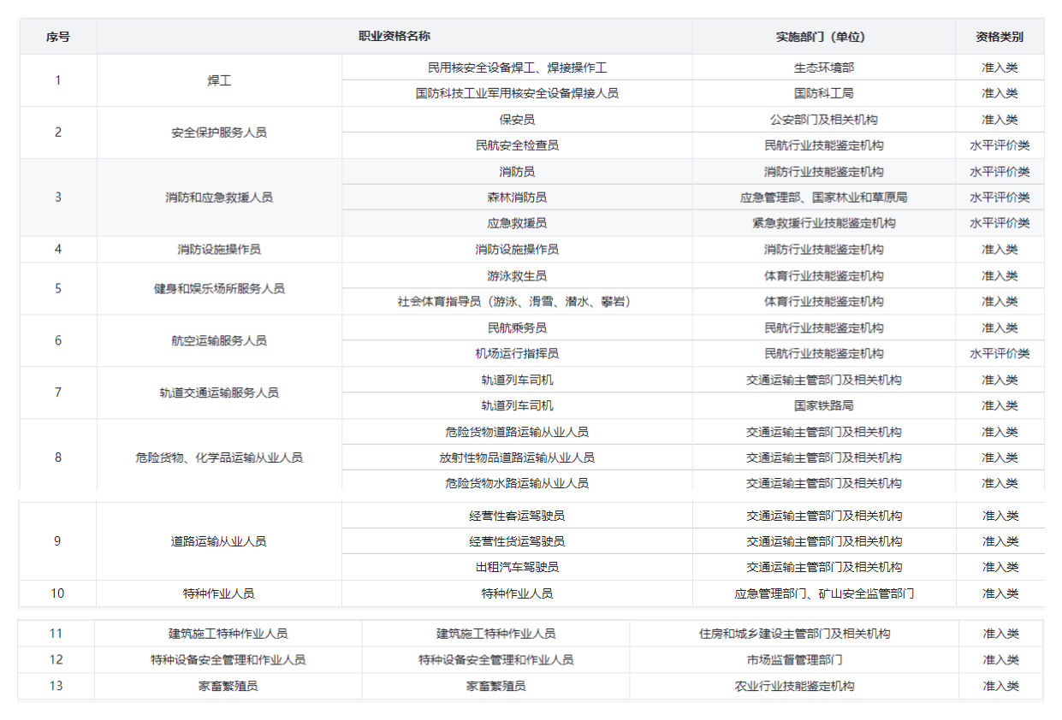
Task: Select the 焊工 category cell
Action: pyautogui.click(x=219, y=80)
